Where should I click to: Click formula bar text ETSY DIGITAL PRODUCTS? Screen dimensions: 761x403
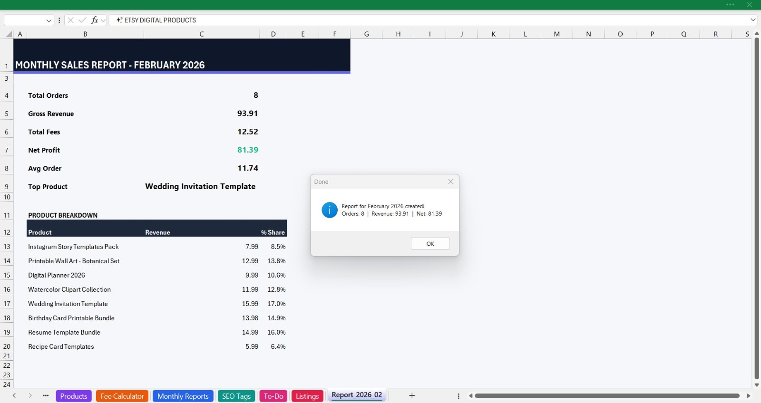pos(160,20)
